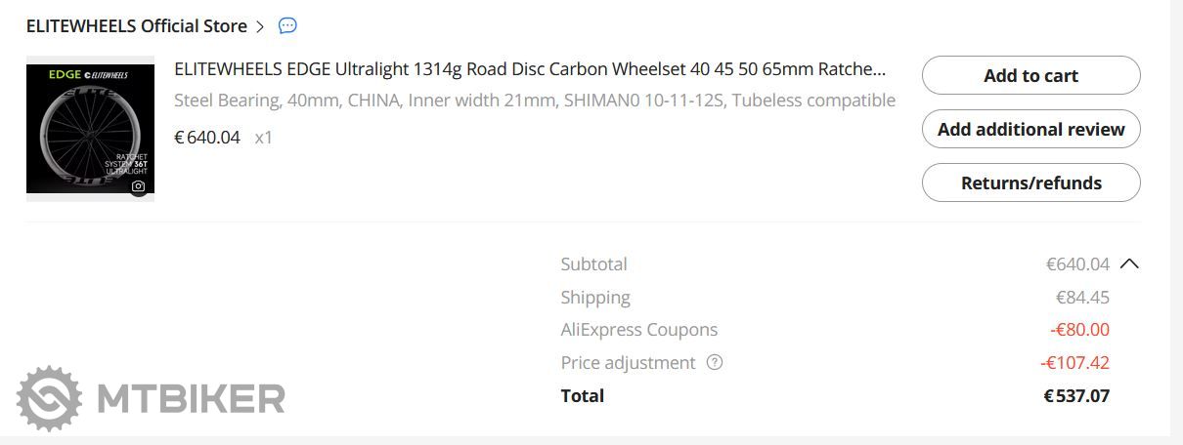Click Add additional review button
1183x445 pixels.
[x=1030, y=129]
